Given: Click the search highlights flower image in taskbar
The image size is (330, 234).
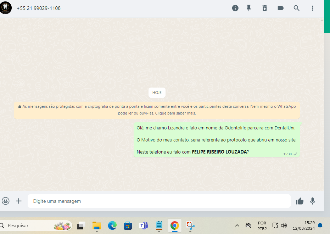Looking at the screenshot, I should pos(62,226).
